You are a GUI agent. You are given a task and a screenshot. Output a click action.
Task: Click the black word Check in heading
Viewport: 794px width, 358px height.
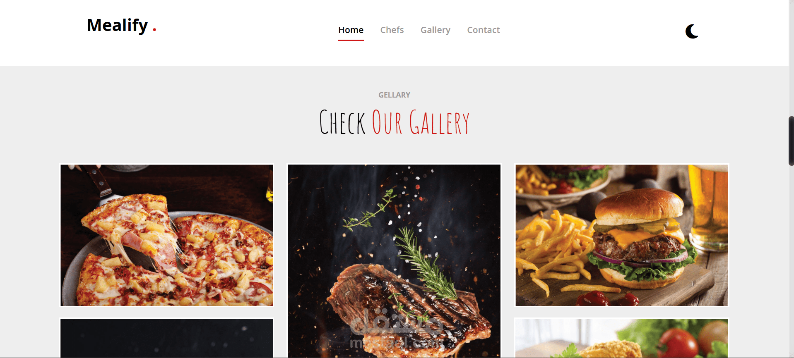[342, 122]
